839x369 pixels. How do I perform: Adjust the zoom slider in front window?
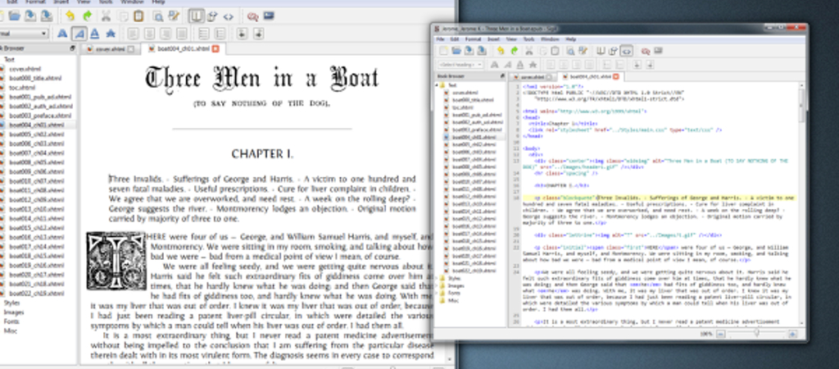pos(756,334)
